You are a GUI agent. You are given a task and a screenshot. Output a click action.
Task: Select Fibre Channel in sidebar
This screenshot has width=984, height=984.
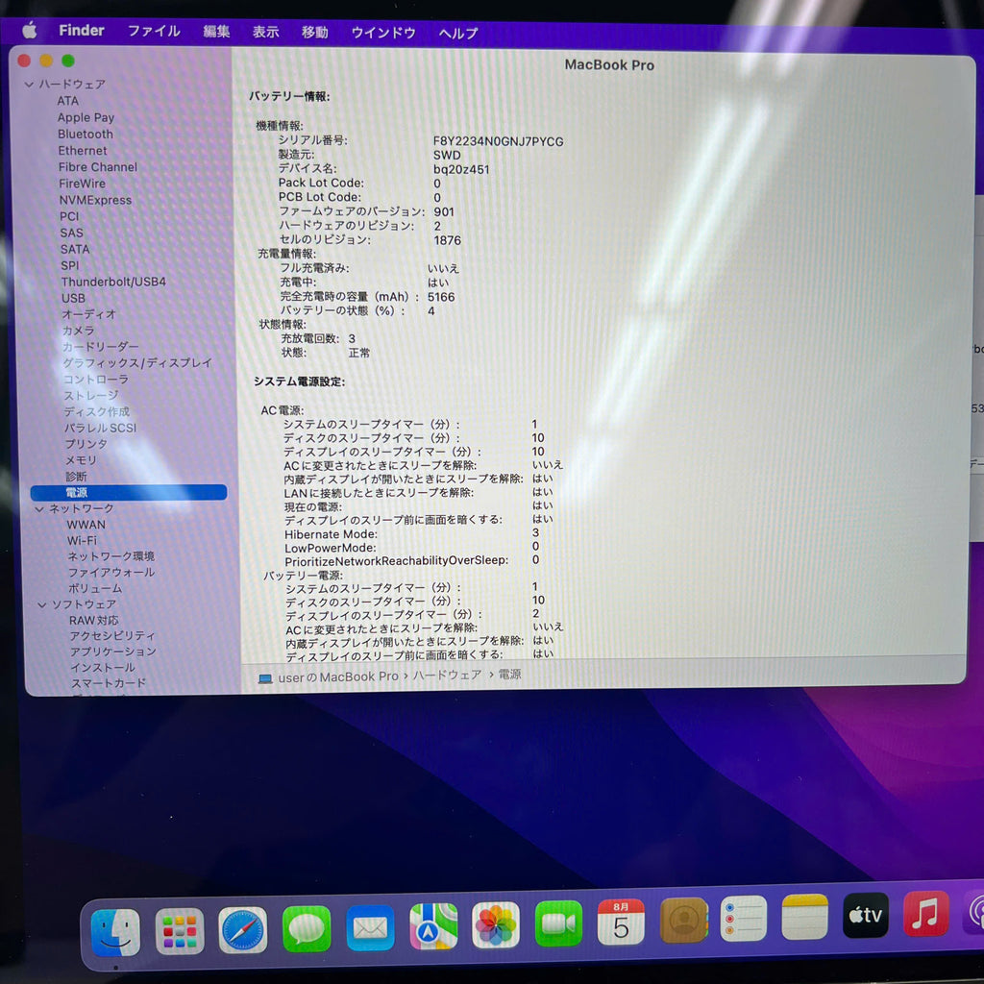(x=97, y=167)
